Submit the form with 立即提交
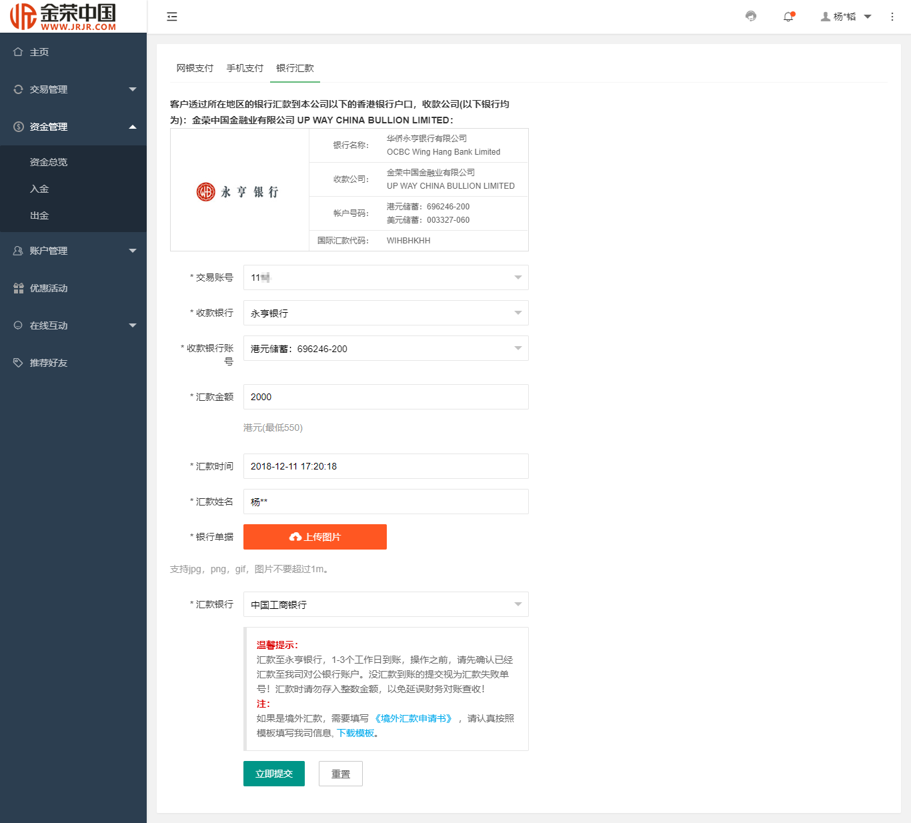Image resolution: width=911 pixels, height=823 pixels. tap(274, 774)
